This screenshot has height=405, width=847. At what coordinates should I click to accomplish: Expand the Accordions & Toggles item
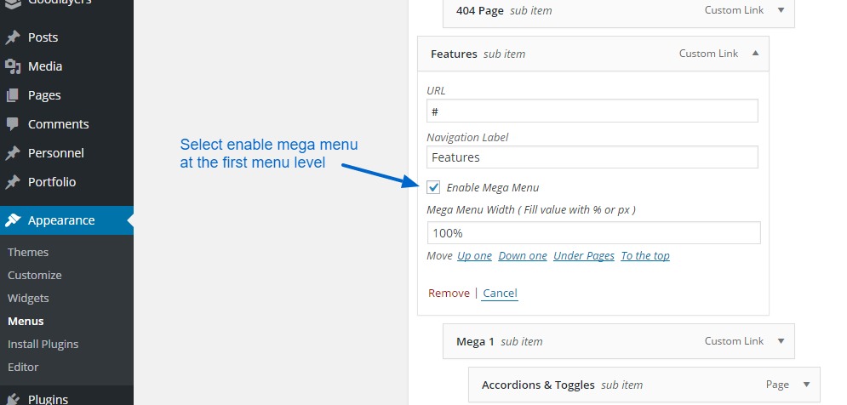[x=806, y=385]
